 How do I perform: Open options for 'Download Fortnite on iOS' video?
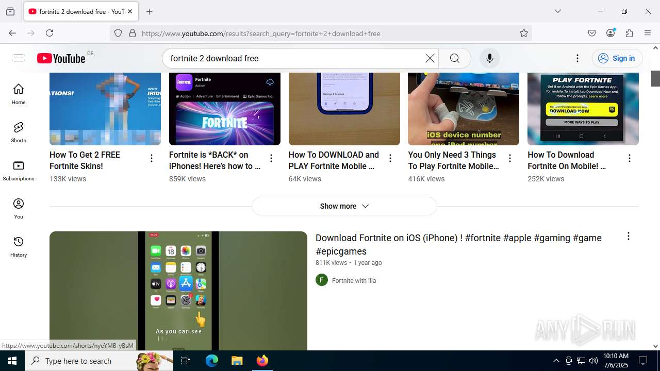(628, 236)
